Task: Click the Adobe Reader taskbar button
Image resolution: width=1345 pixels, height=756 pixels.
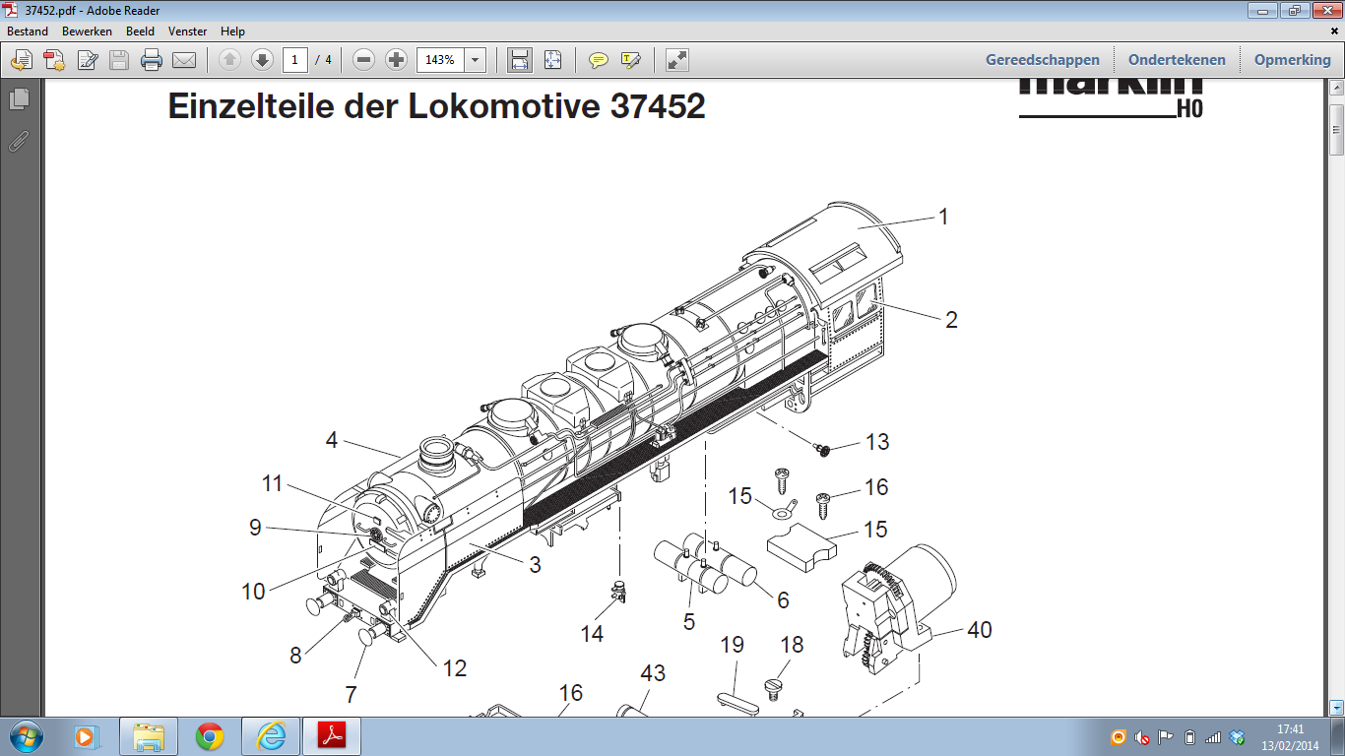Action: click(332, 736)
